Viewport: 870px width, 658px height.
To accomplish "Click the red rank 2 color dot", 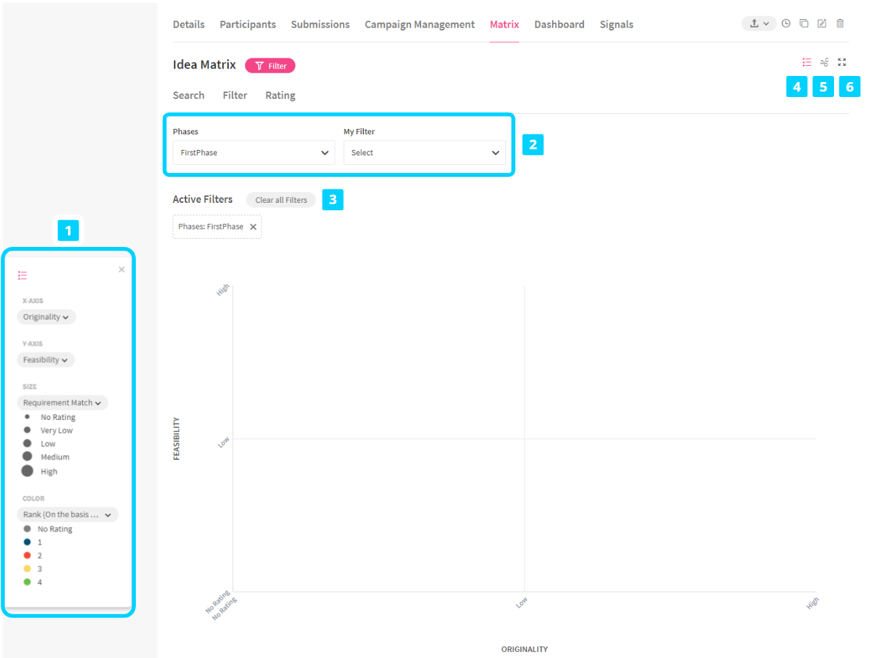I will click(27, 556).
